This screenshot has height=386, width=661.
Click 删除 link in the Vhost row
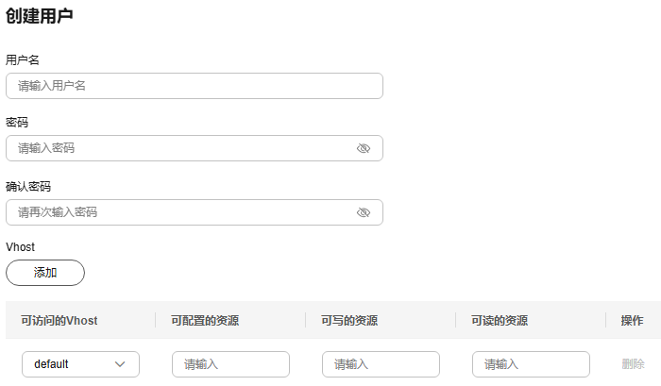coord(633,364)
